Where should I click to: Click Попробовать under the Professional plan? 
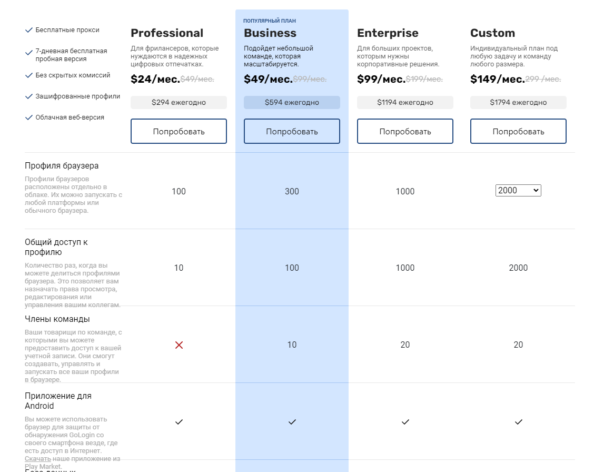[x=179, y=132]
